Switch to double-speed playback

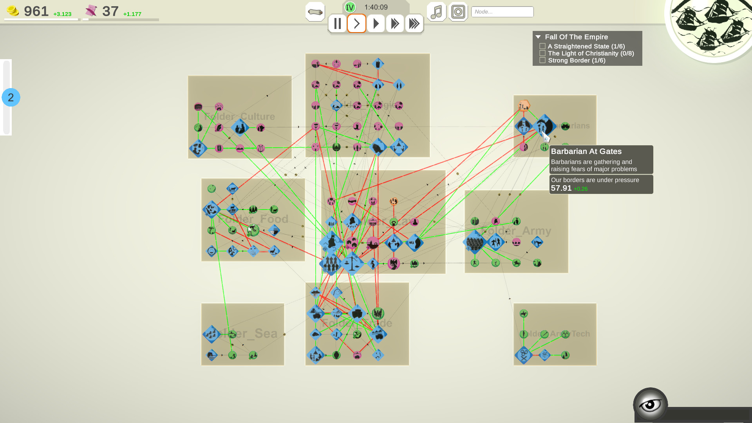[x=395, y=23]
